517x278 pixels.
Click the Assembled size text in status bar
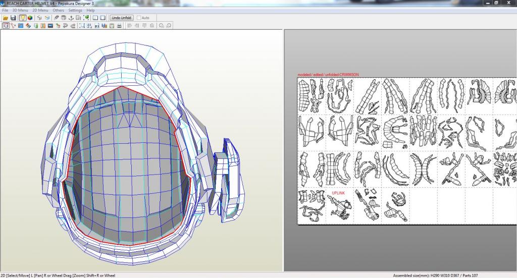click(x=435, y=275)
